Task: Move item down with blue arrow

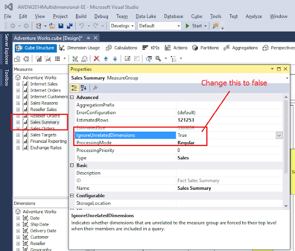Action: pos(115,59)
